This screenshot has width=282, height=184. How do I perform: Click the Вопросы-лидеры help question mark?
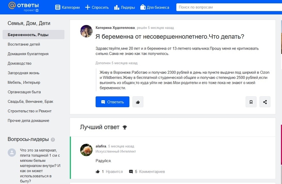[53, 139]
